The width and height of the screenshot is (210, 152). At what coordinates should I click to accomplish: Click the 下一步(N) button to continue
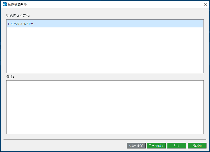(x=156, y=145)
